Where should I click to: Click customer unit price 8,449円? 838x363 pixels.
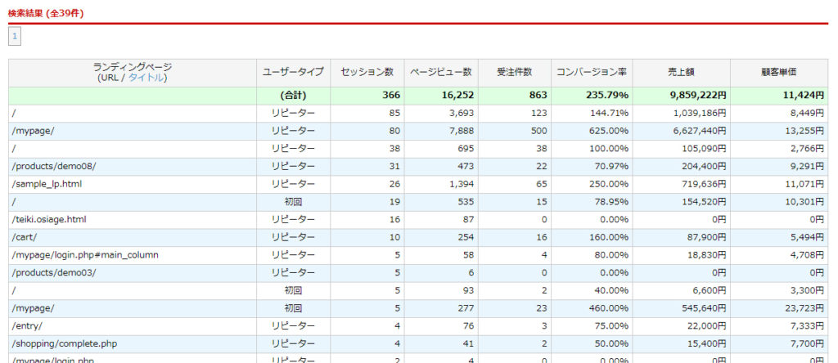tap(808, 113)
